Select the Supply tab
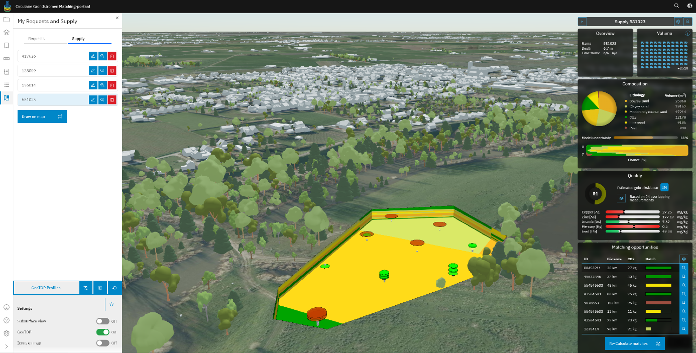The height and width of the screenshot is (353, 696). pos(78,39)
